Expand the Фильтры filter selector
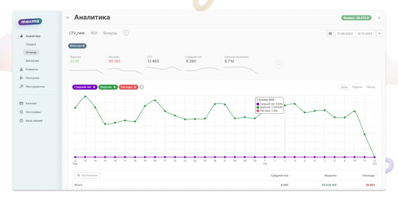The image size is (398, 201). (78, 46)
